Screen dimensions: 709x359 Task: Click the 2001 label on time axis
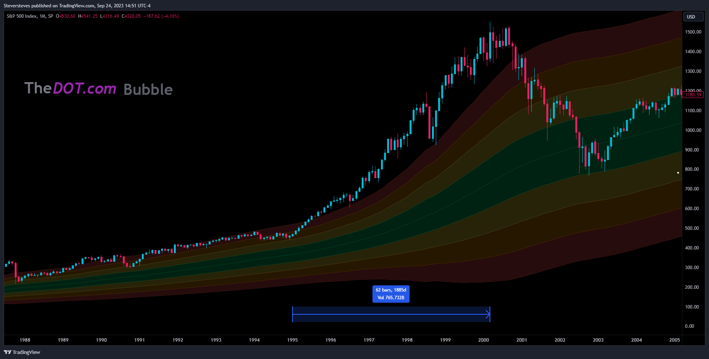(522, 340)
